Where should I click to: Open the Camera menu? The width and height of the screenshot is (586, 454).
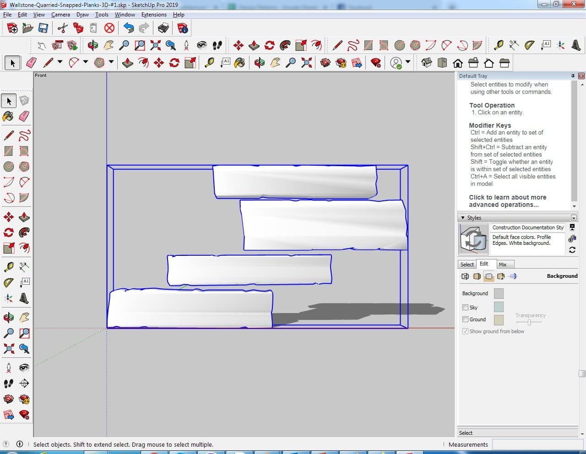pos(60,15)
